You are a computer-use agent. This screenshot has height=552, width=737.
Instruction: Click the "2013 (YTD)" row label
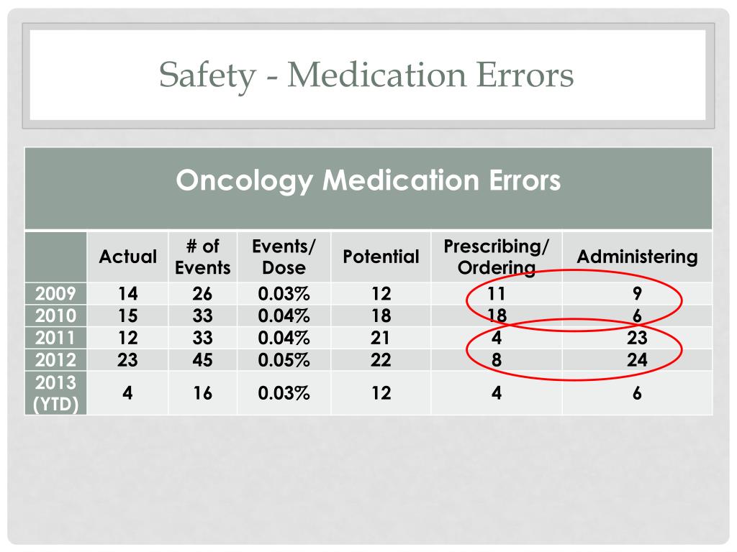[56, 392]
